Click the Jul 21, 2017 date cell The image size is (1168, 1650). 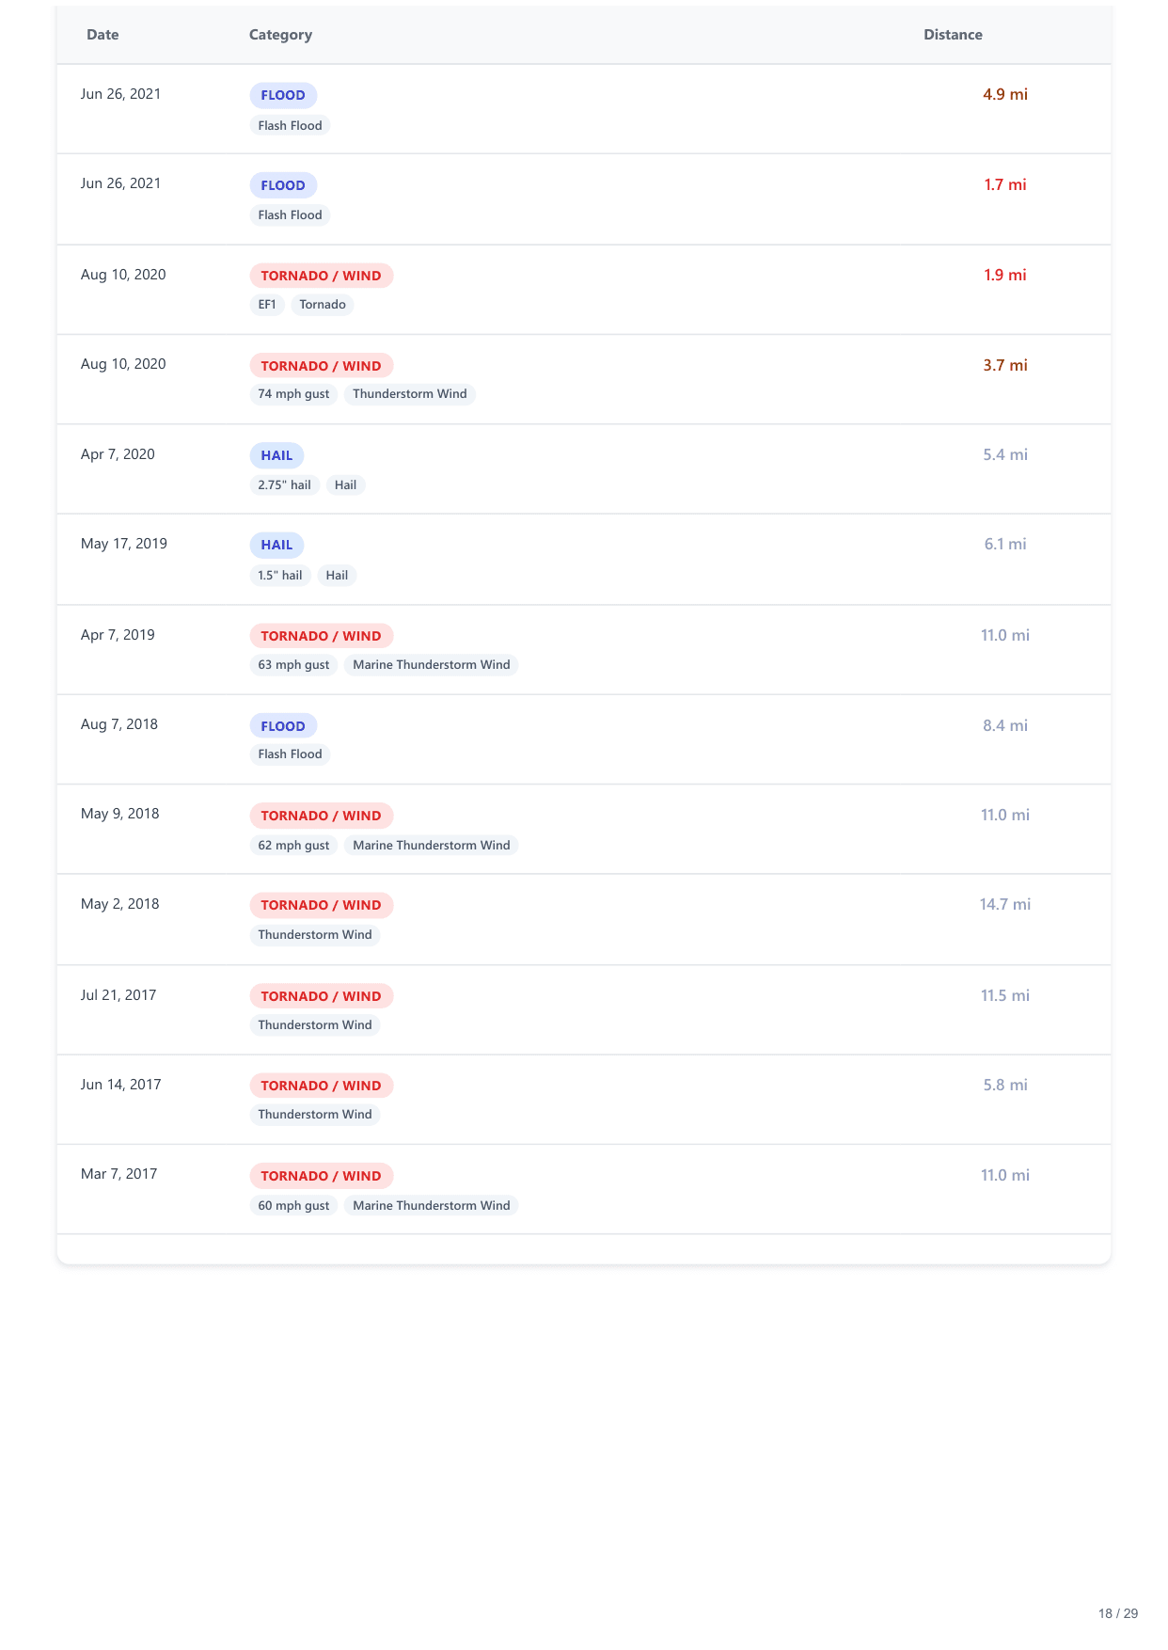coord(118,995)
